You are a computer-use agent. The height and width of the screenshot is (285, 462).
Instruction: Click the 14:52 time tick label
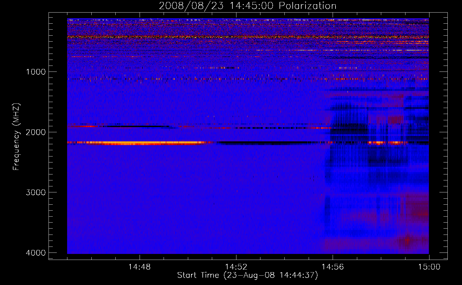(x=236, y=267)
